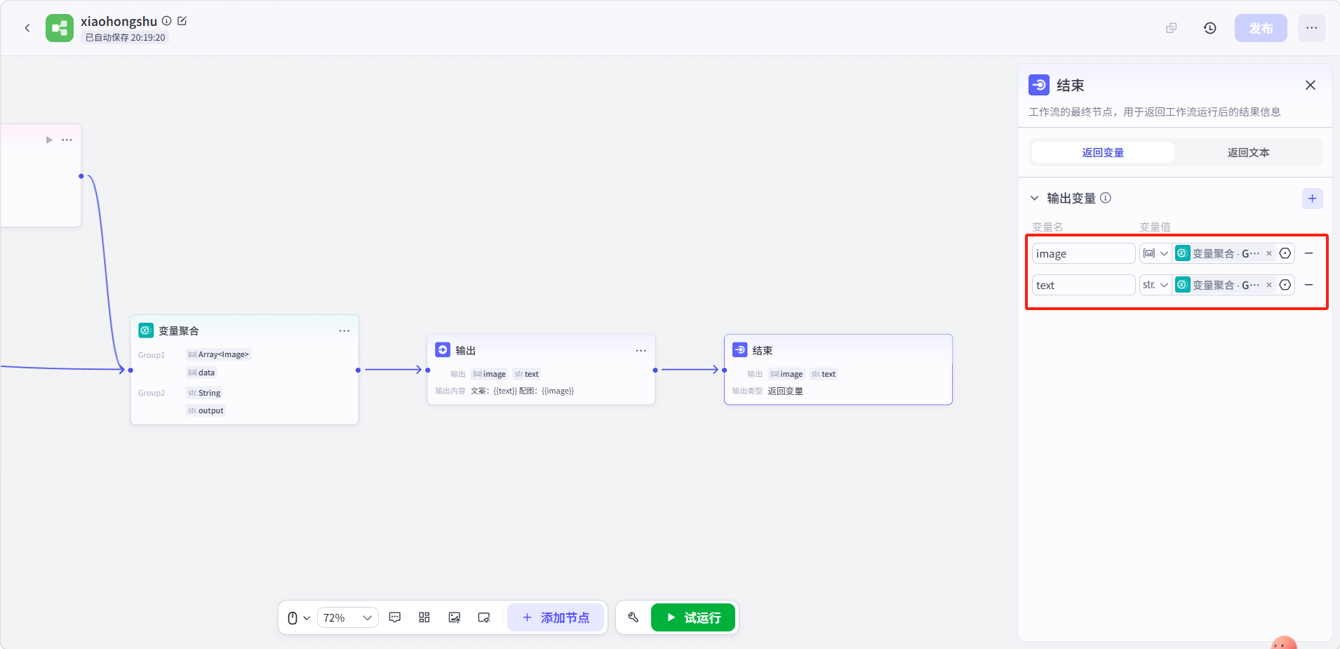Open the top-right more options menu

(1312, 28)
